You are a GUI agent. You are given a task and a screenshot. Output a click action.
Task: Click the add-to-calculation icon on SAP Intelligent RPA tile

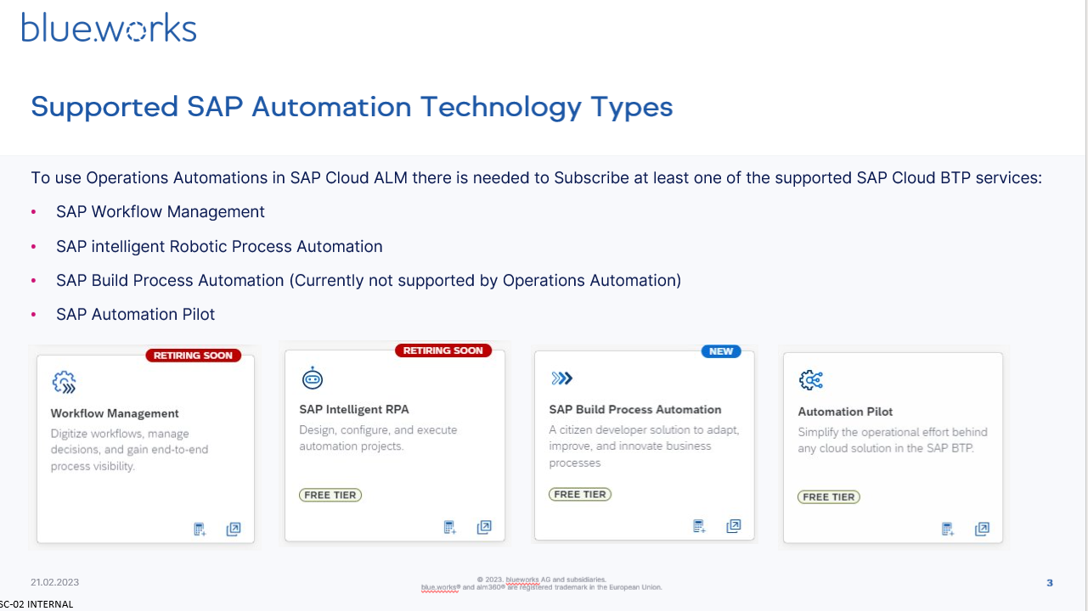pos(449,526)
